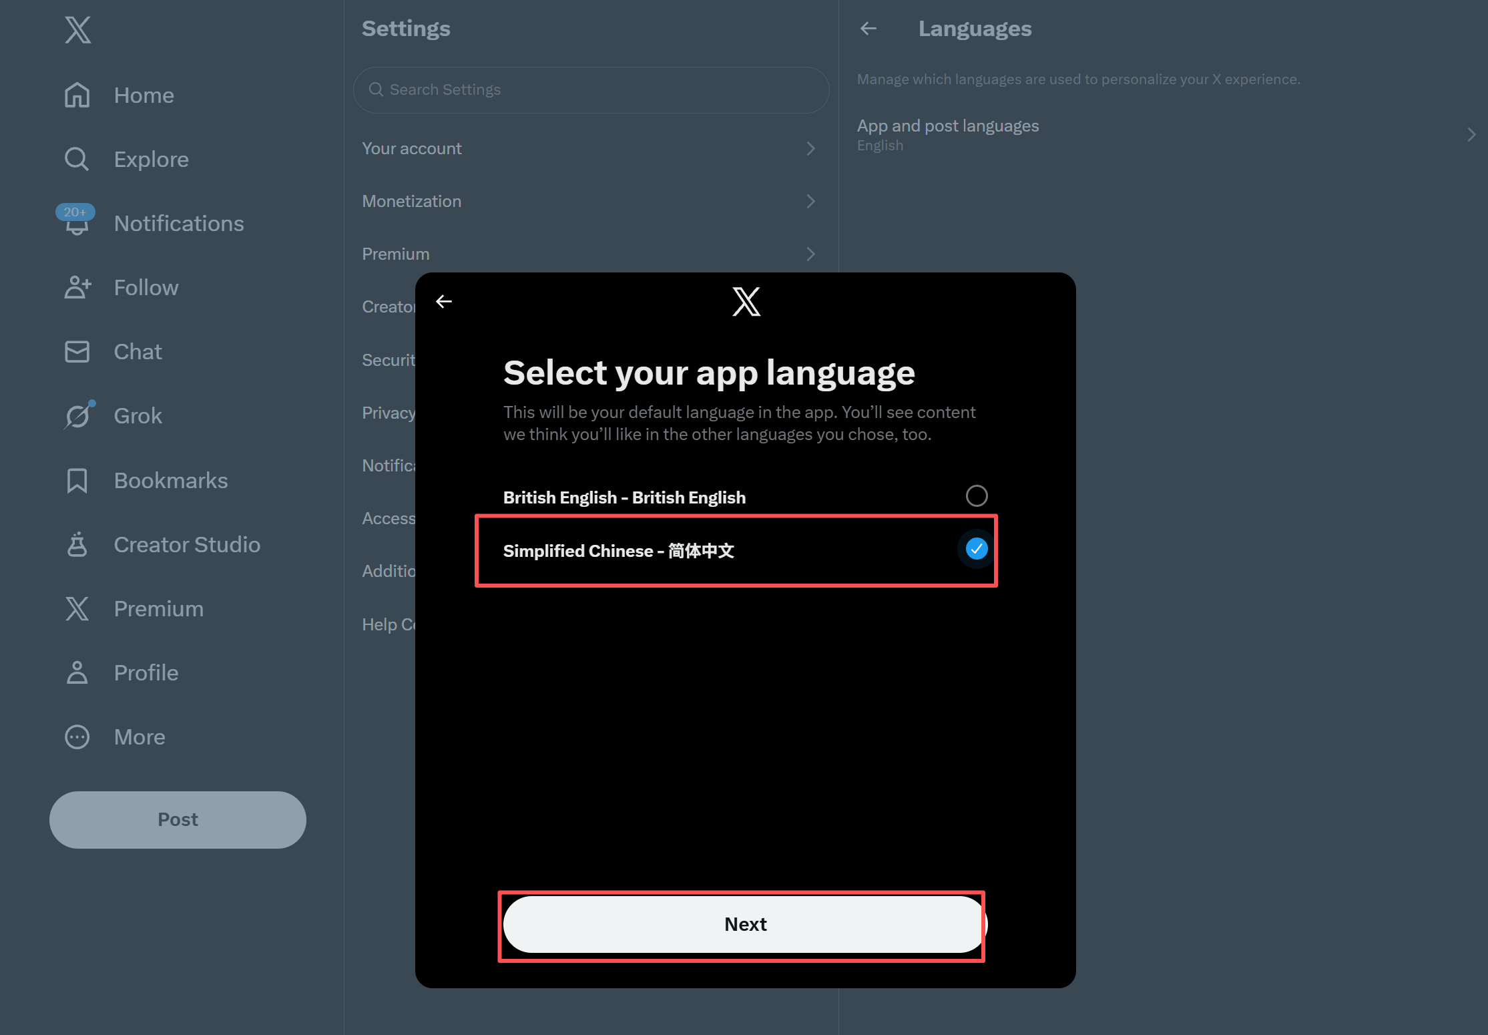Open App and post languages row
This screenshot has height=1035, width=1488.
1163,135
